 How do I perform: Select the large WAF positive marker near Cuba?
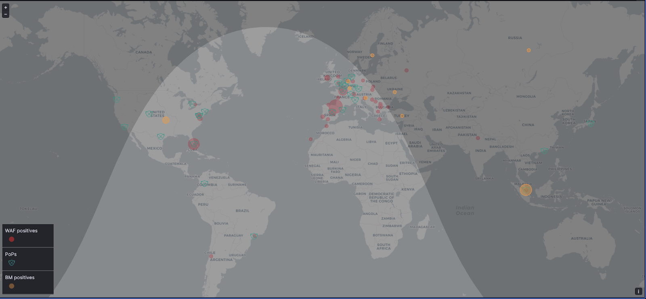point(194,144)
